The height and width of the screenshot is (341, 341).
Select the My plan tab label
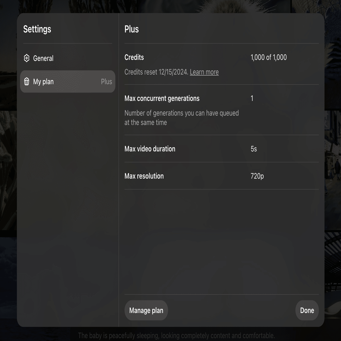pos(43,82)
